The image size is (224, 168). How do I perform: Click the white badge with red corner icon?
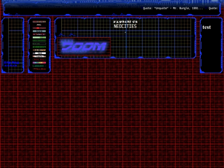[39, 56]
